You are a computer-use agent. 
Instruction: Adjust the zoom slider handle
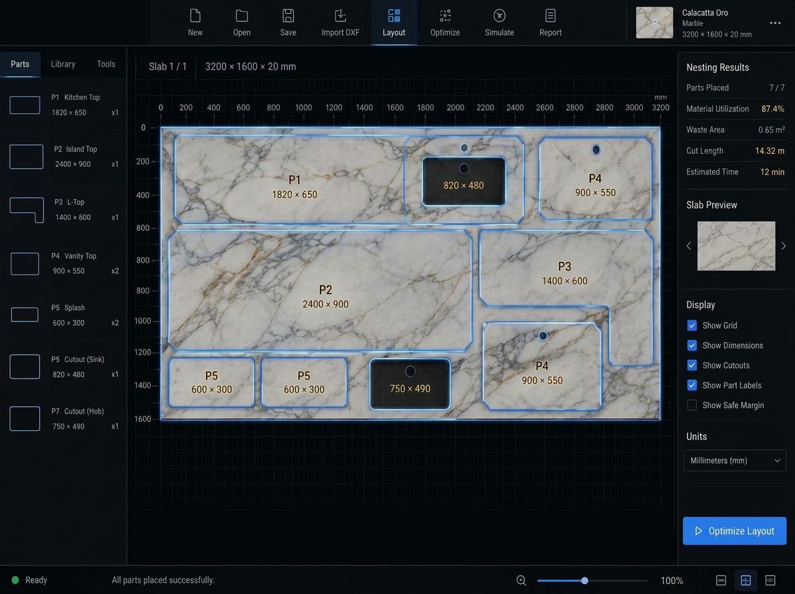(x=584, y=581)
